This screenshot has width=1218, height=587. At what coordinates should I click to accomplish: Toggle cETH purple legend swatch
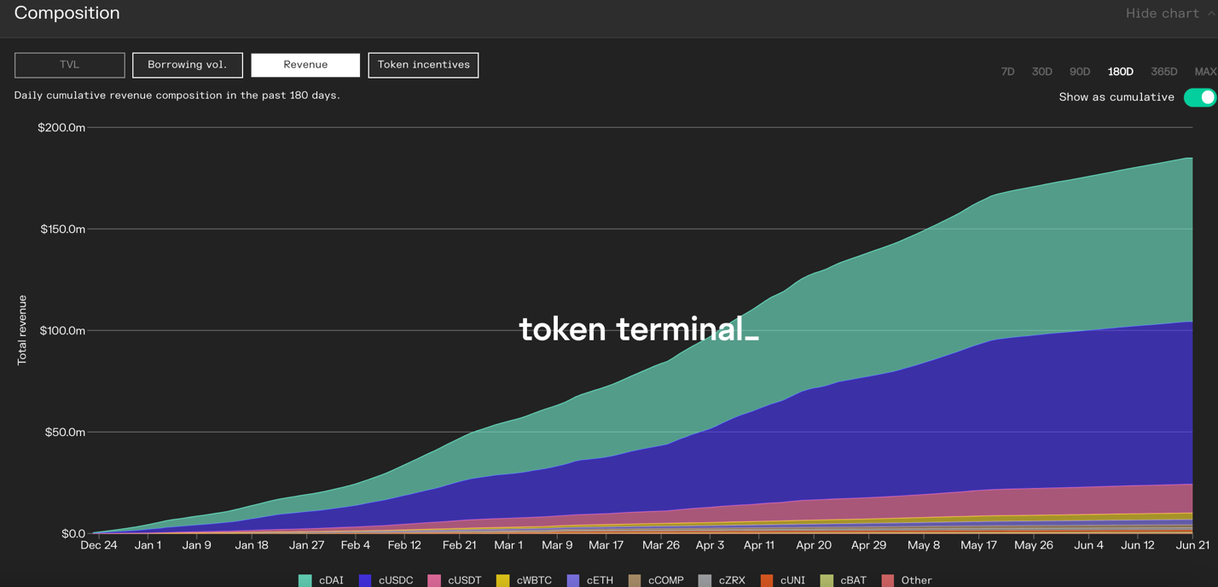coord(573,580)
